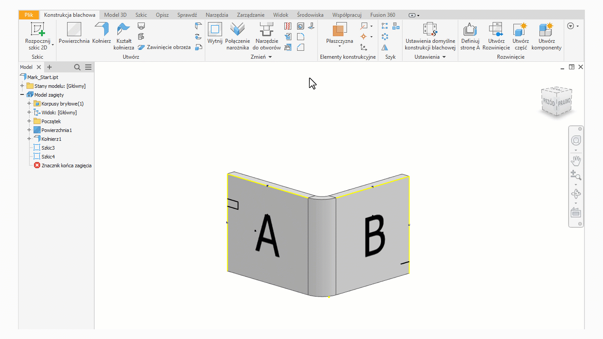This screenshot has height=339, width=603.
Task: Open the Płaszczyzna dropdown arrow
Action: 339,46
